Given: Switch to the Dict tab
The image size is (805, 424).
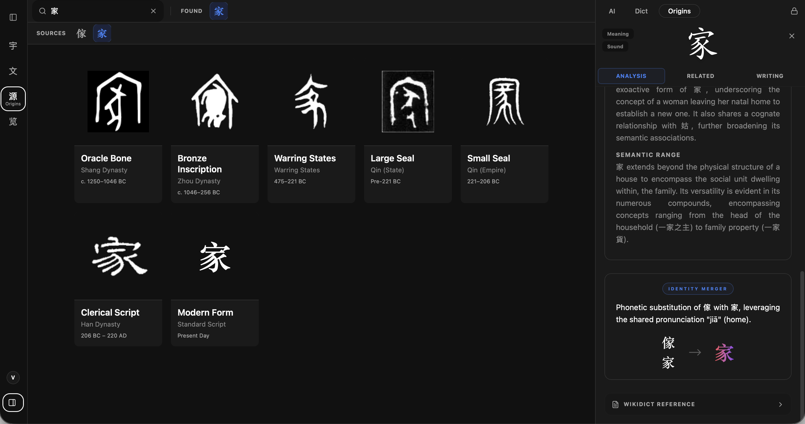Looking at the screenshot, I should pyautogui.click(x=641, y=11).
